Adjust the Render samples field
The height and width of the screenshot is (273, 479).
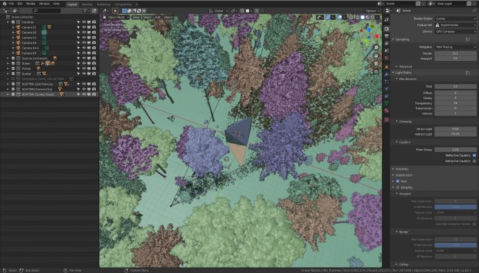[x=455, y=53]
